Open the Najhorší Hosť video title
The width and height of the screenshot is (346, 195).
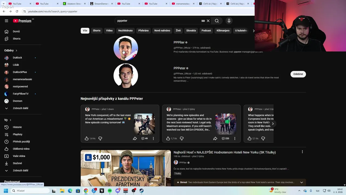(225, 152)
